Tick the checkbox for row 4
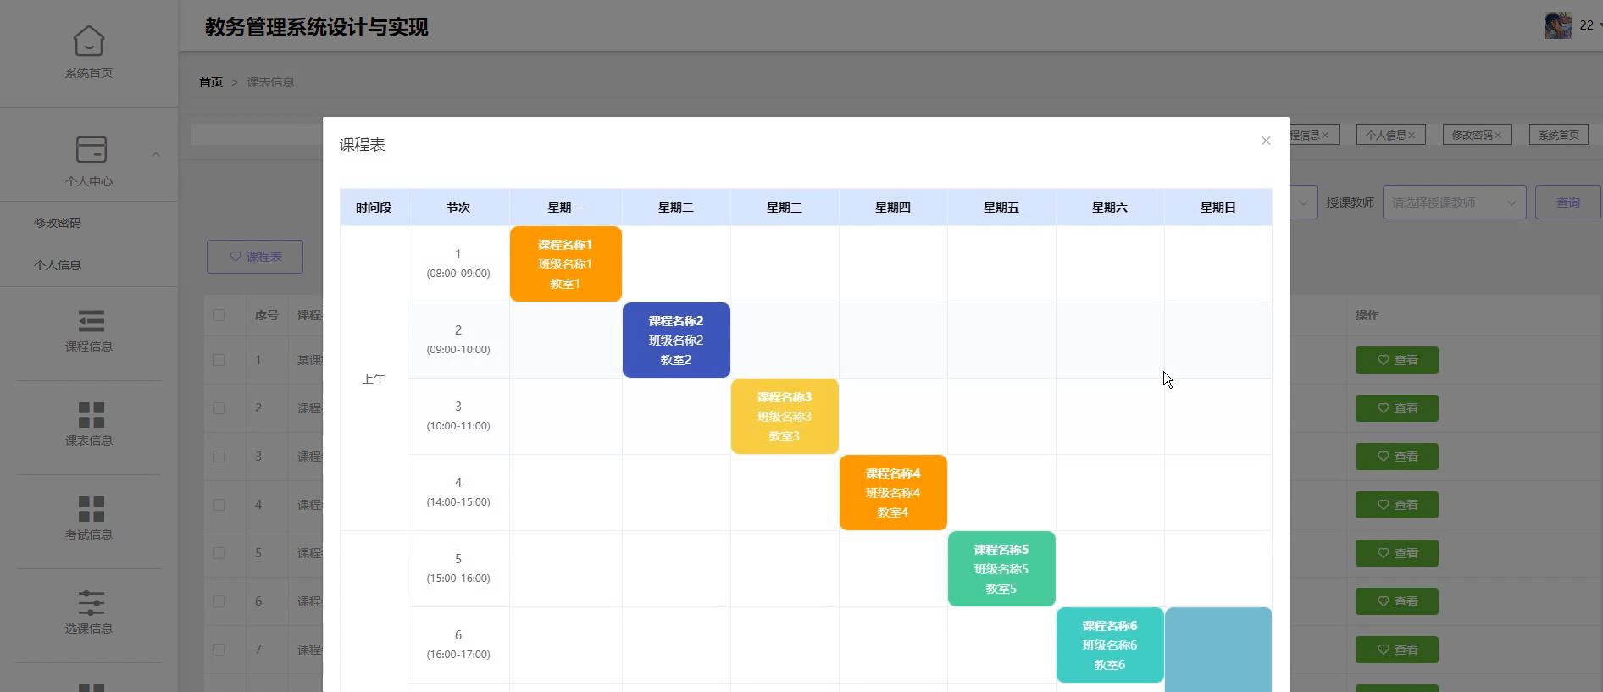Screen dimensions: 1603x692 (219, 505)
